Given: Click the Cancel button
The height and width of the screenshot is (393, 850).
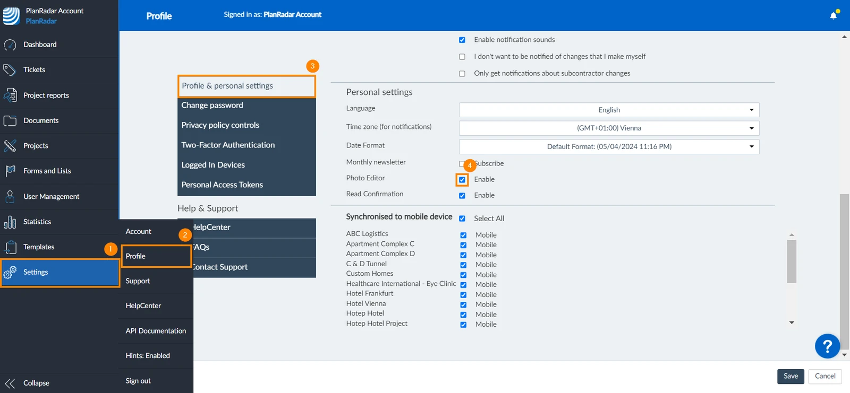Looking at the screenshot, I should [825, 376].
